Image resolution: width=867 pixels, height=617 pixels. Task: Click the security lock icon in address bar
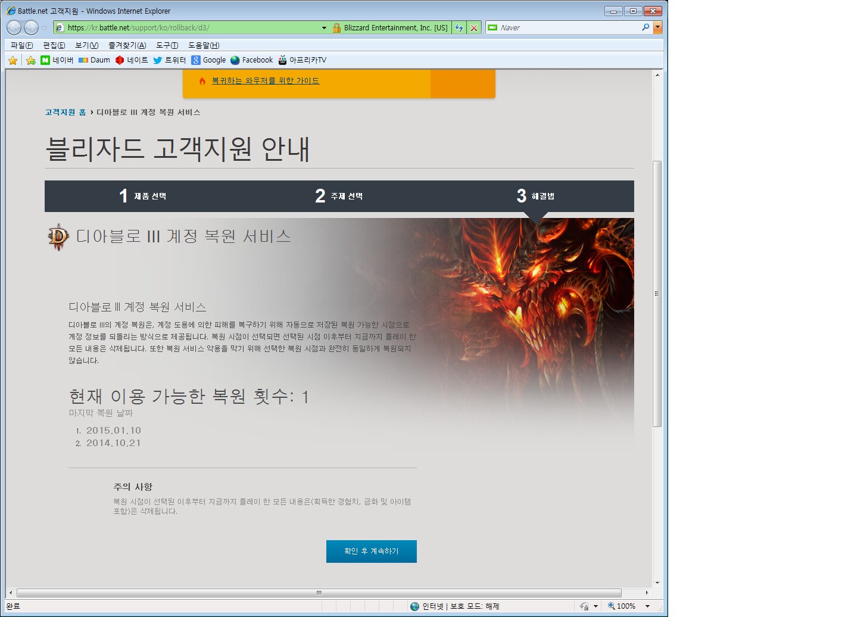(336, 28)
